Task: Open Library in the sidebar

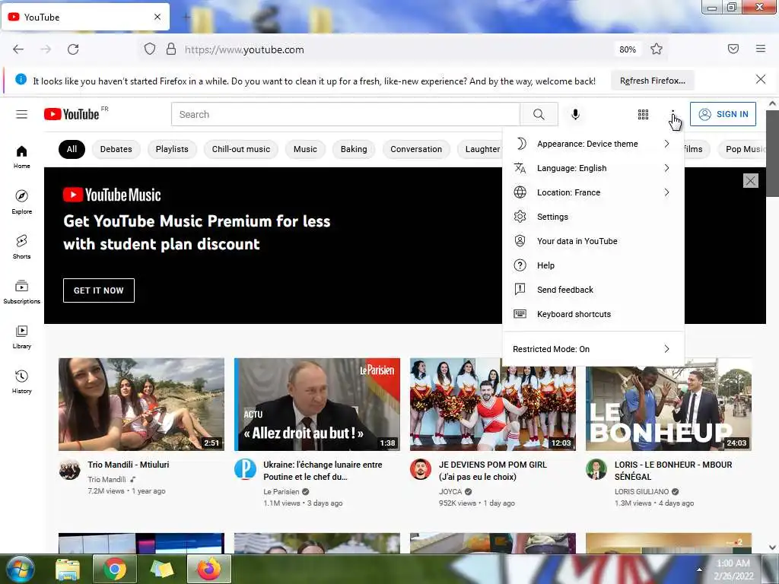Action: pyautogui.click(x=21, y=337)
